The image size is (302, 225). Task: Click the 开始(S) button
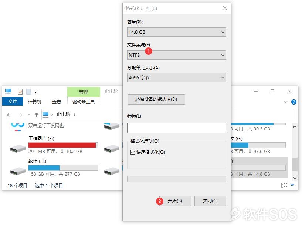[x=175, y=201]
